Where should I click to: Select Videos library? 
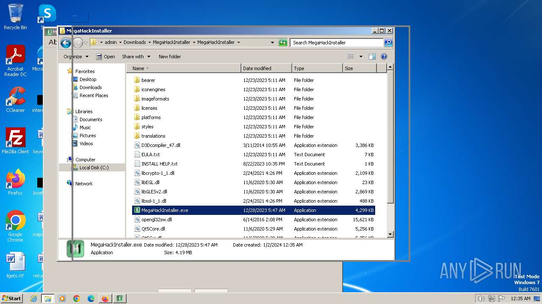pyautogui.click(x=86, y=144)
